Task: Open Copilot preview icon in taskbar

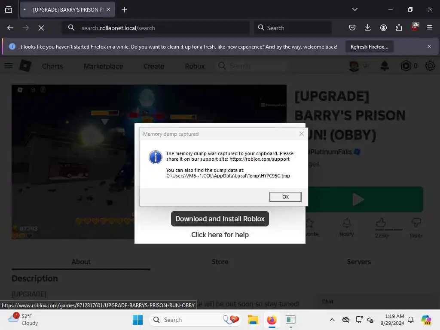Action: pos(426,320)
